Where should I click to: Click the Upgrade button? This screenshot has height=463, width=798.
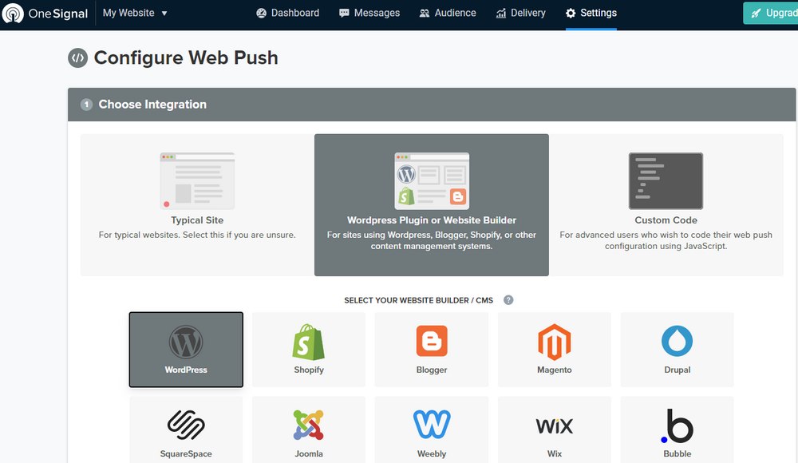pyautogui.click(x=771, y=14)
